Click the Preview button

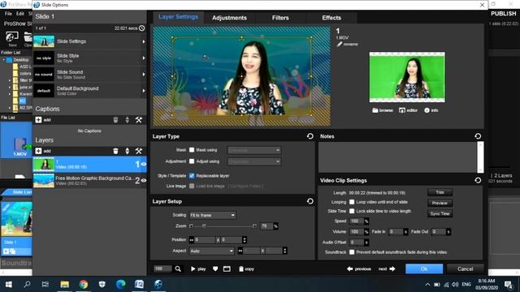pos(440,203)
